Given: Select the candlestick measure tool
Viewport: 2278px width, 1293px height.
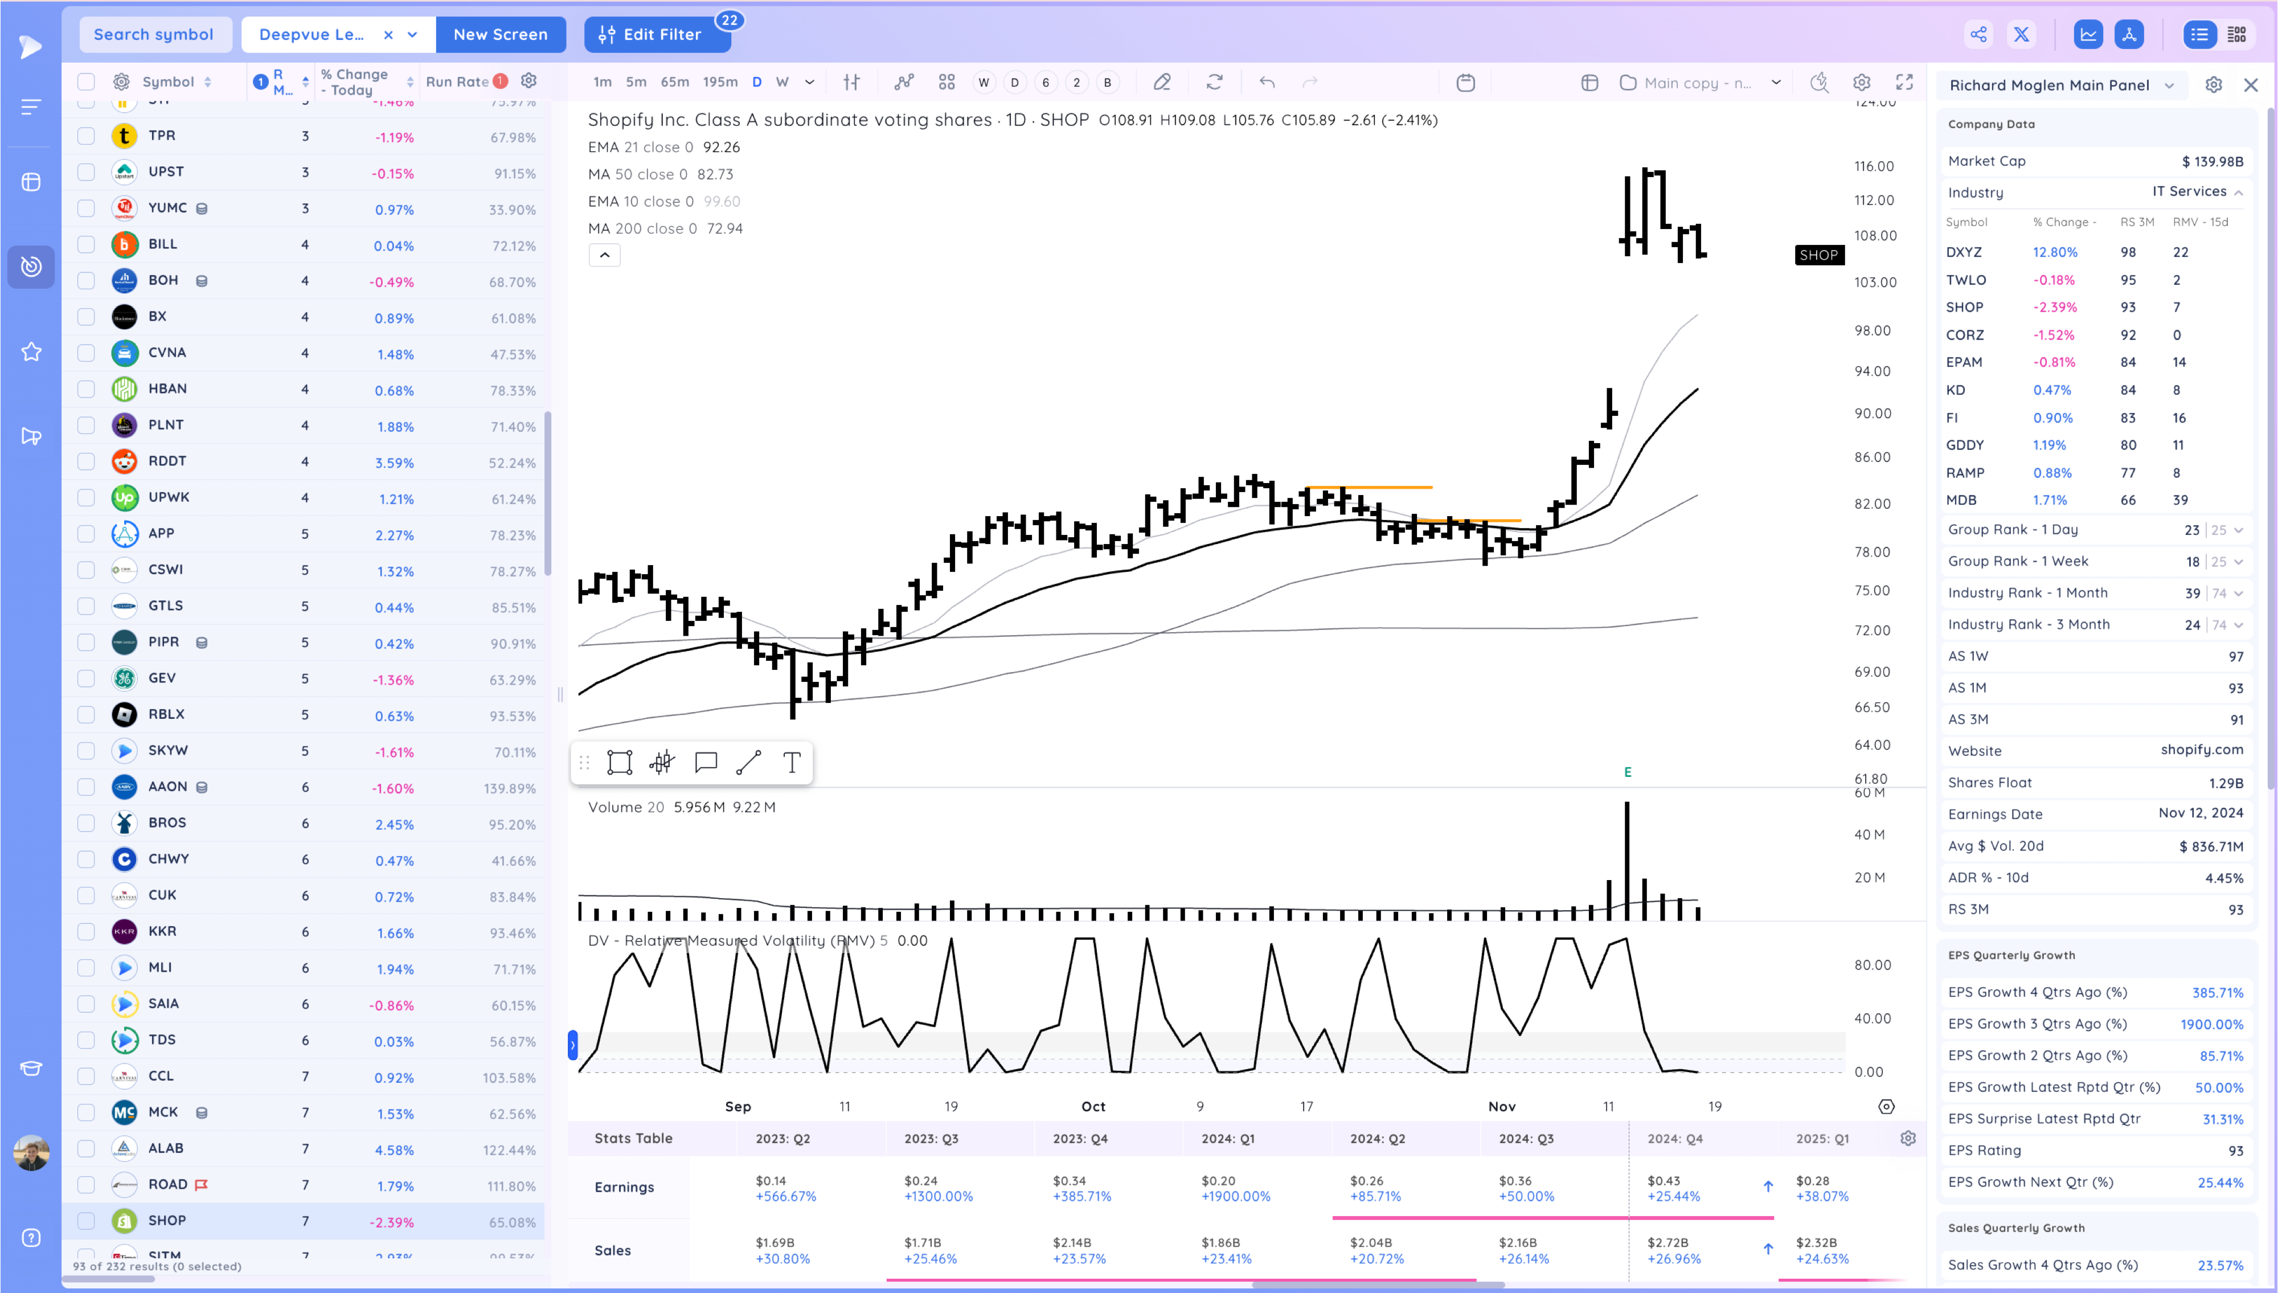Looking at the screenshot, I should [661, 762].
